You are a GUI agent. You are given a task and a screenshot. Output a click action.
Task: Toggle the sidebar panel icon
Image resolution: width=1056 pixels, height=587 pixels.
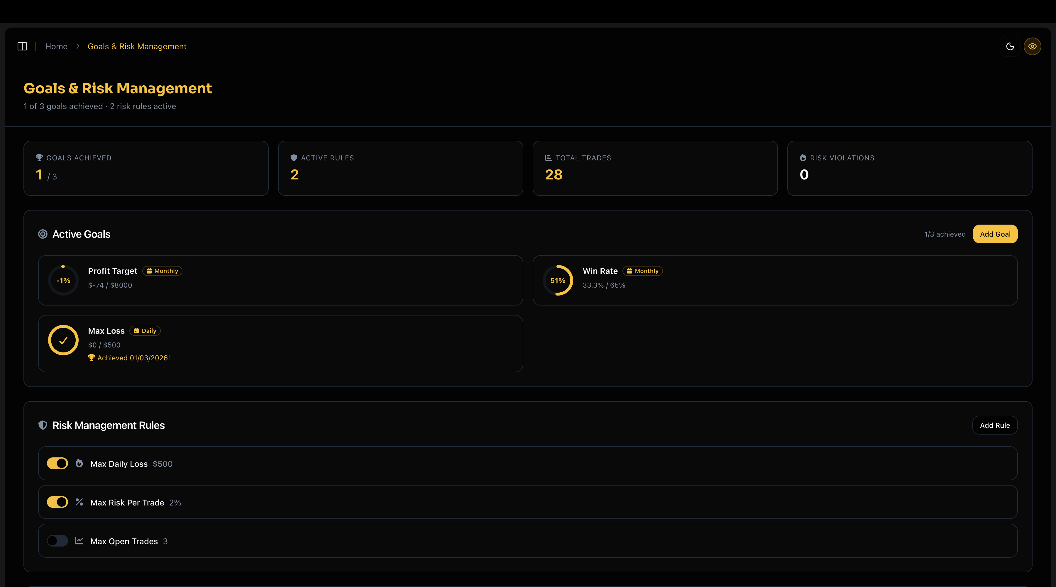22,46
